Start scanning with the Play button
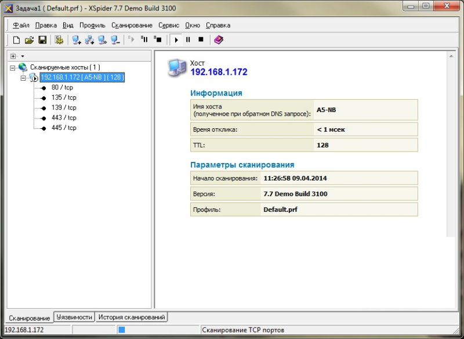The image size is (464, 339). 176,39
